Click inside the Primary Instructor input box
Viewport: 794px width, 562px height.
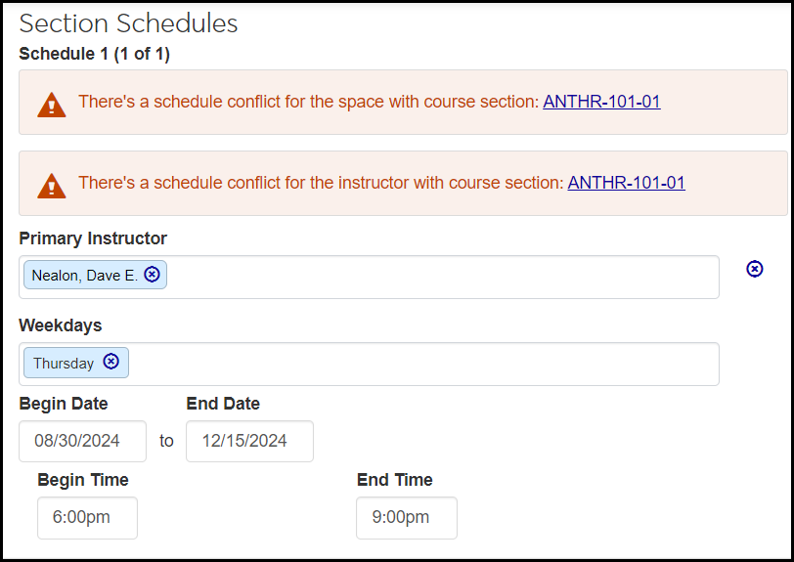(440, 277)
